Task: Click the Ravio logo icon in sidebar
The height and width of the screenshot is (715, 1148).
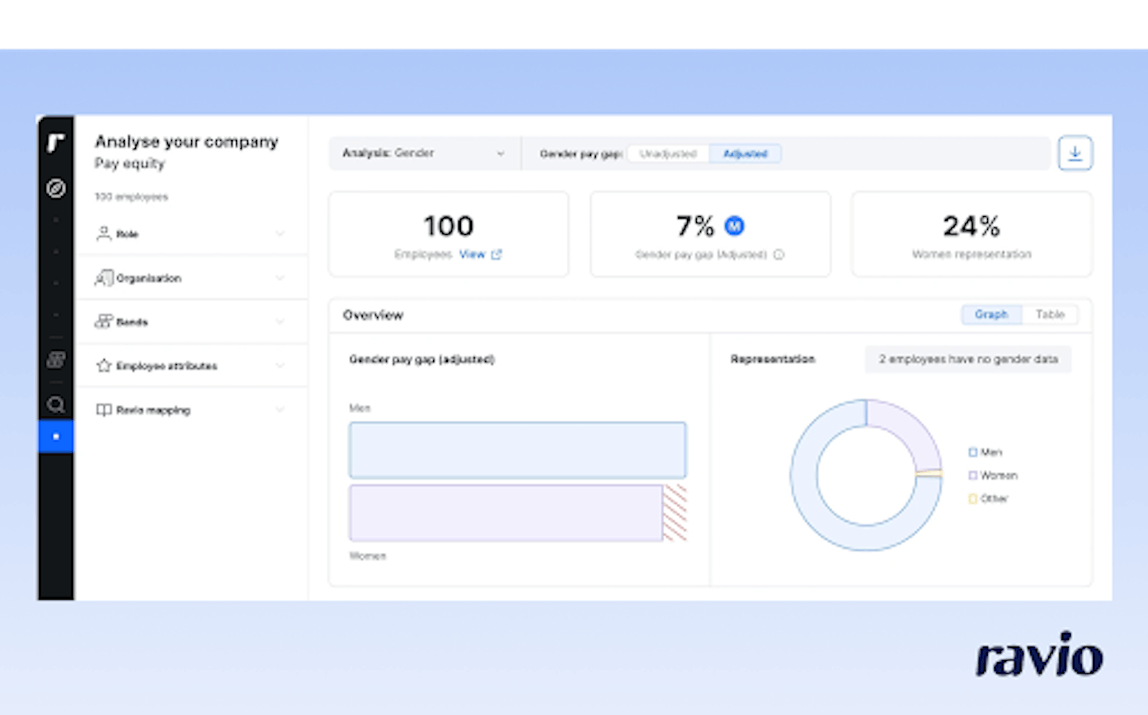Action: pyautogui.click(x=55, y=143)
